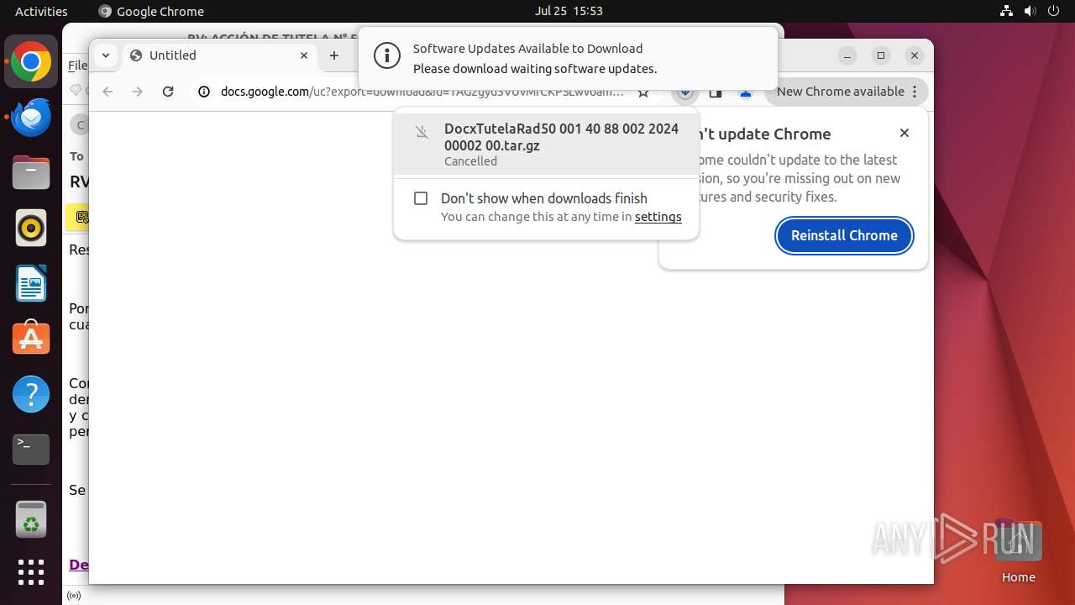1075x605 pixels.
Task: Open the download settings link
Action: [658, 217]
